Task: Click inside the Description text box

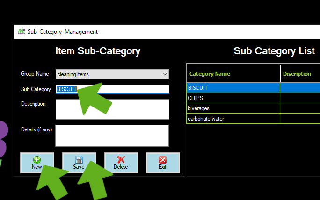Action: [112, 109]
